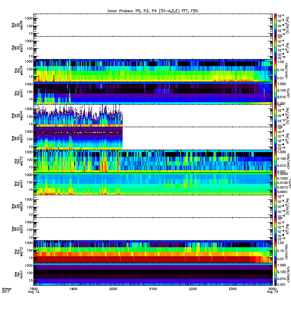
Task: Click the 2300 time axis label
Action: [232, 289]
